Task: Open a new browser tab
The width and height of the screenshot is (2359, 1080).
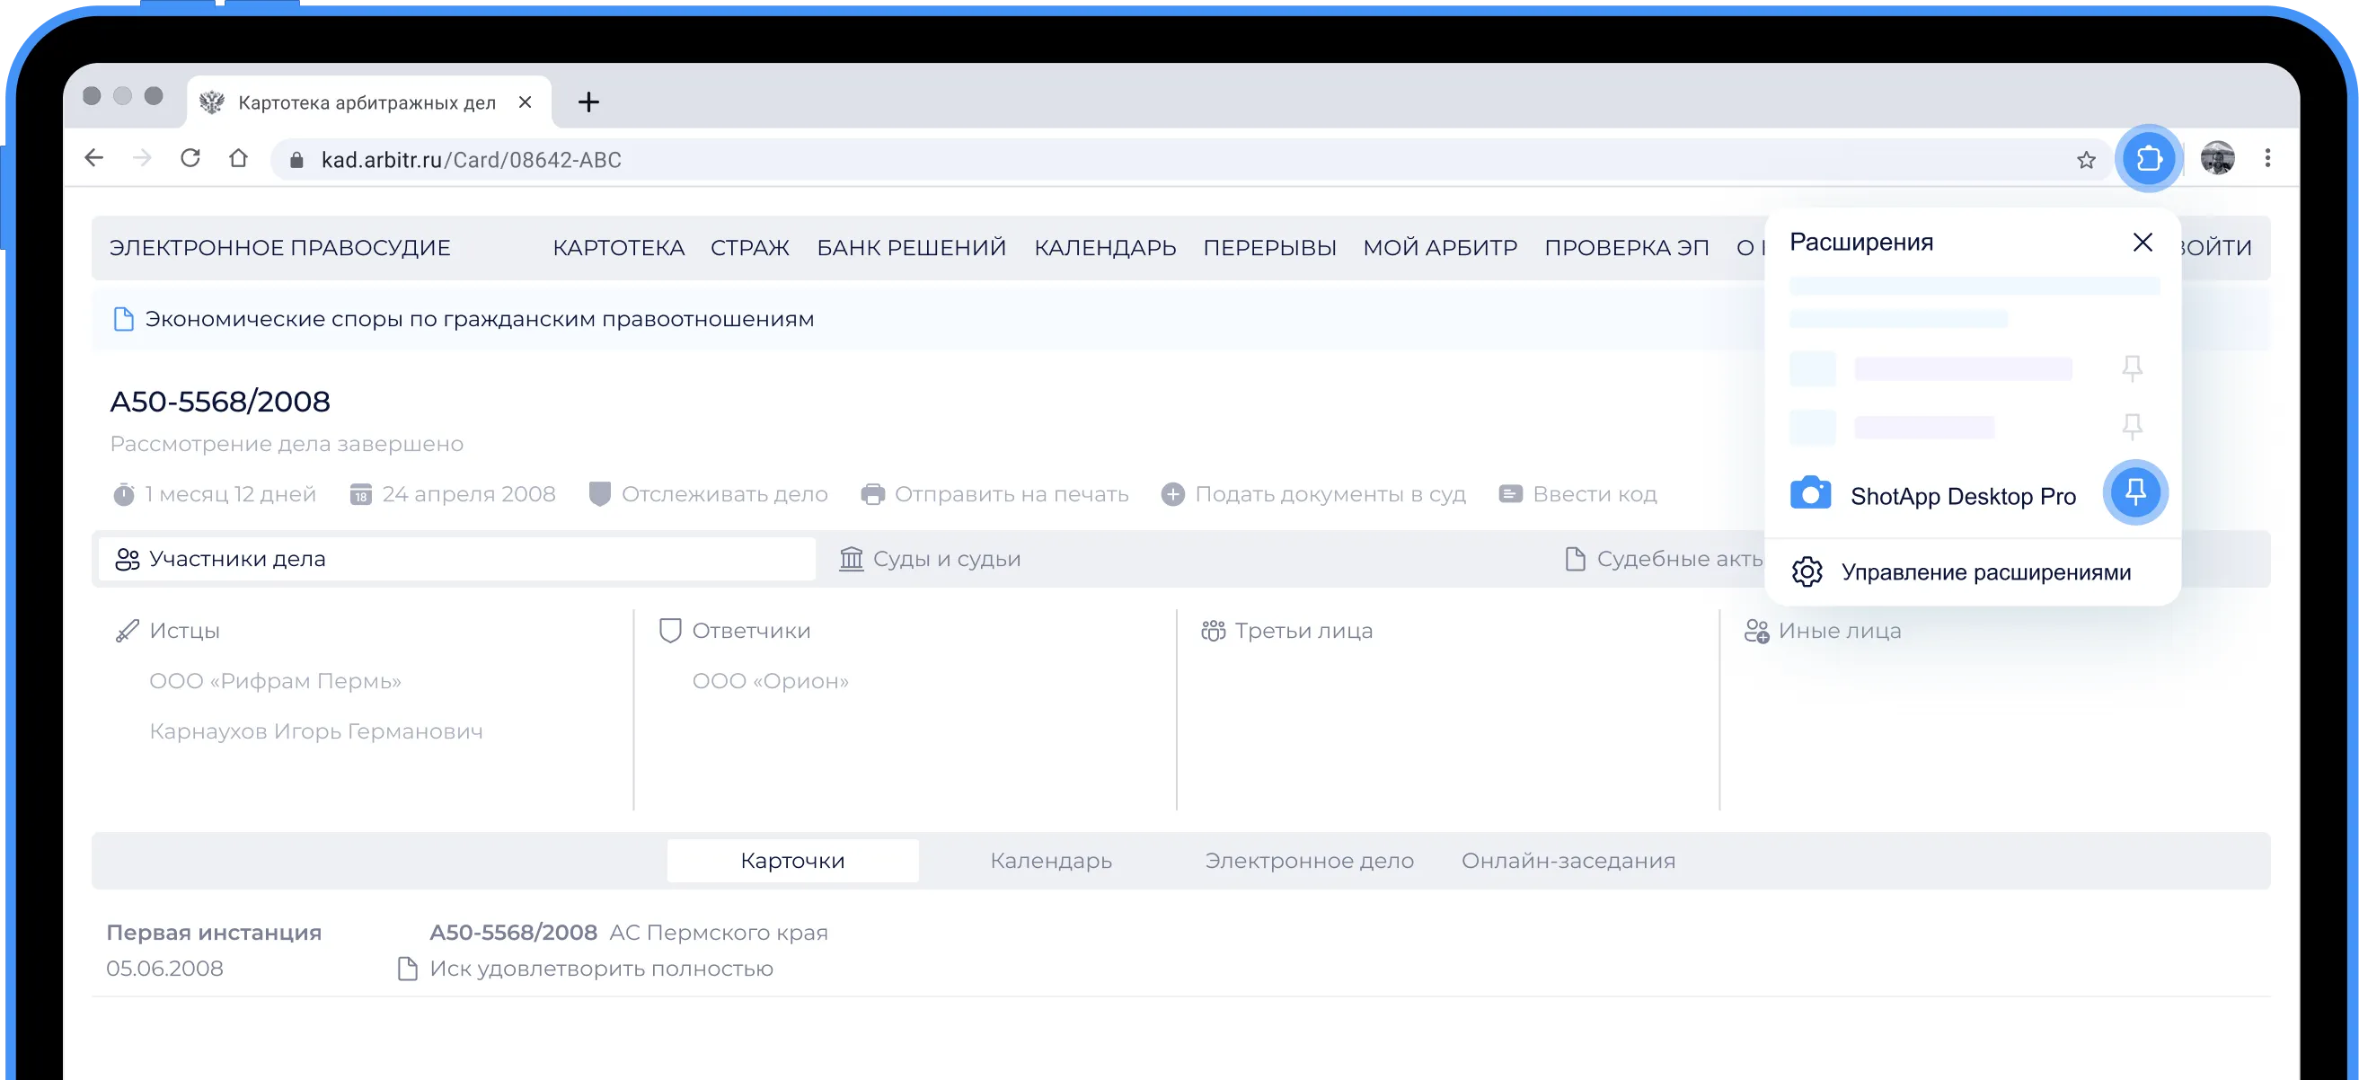Action: click(x=588, y=102)
